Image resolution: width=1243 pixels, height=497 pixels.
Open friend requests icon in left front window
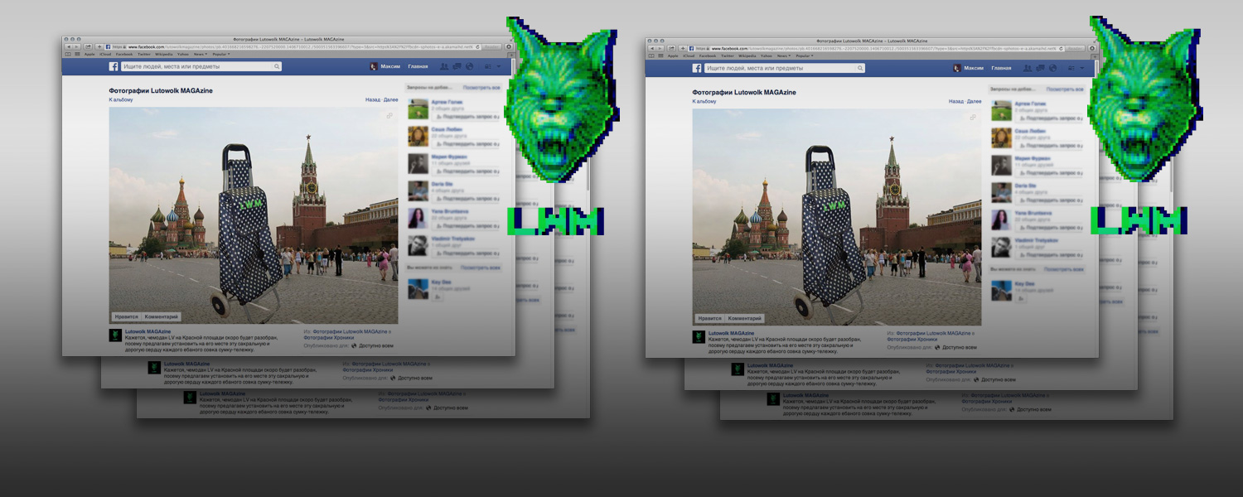click(x=444, y=66)
